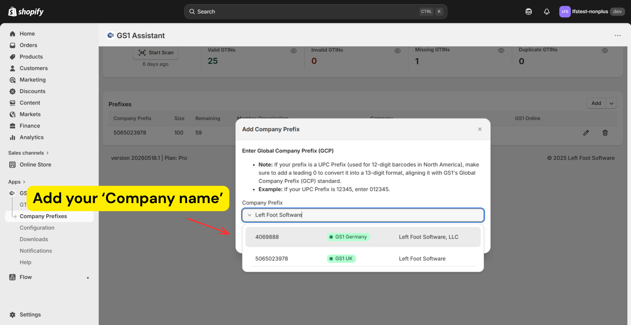Open Orders in sidebar
This screenshot has width=631, height=325.
[x=28, y=45]
